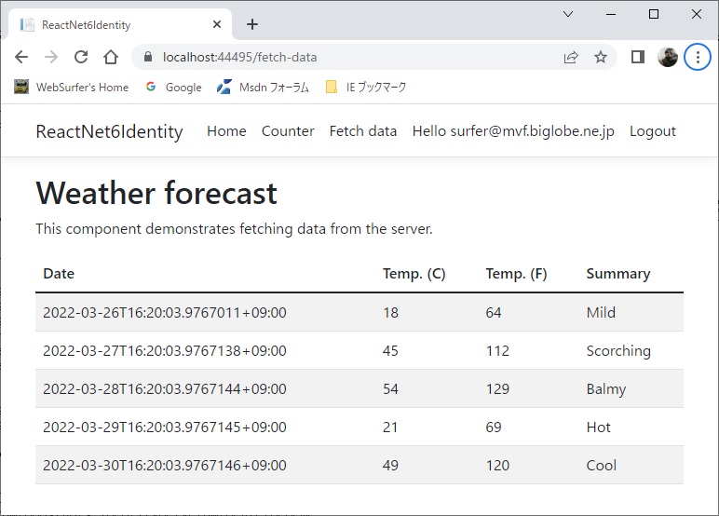Click Temp. (C) value 45
719x516 pixels.
click(x=390, y=350)
